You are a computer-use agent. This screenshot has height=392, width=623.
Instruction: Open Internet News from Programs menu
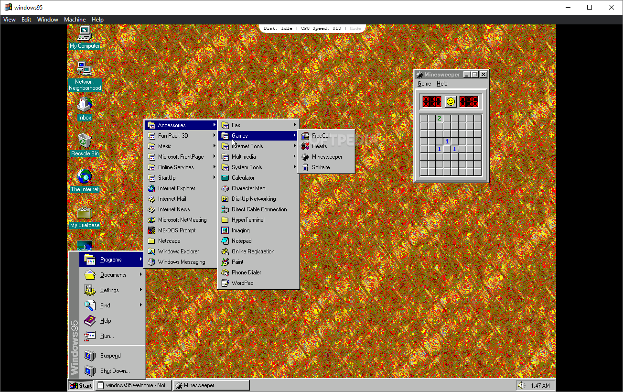[x=181, y=209]
